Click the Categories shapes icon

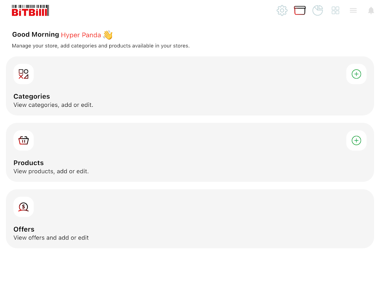pyautogui.click(x=24, y=74)
